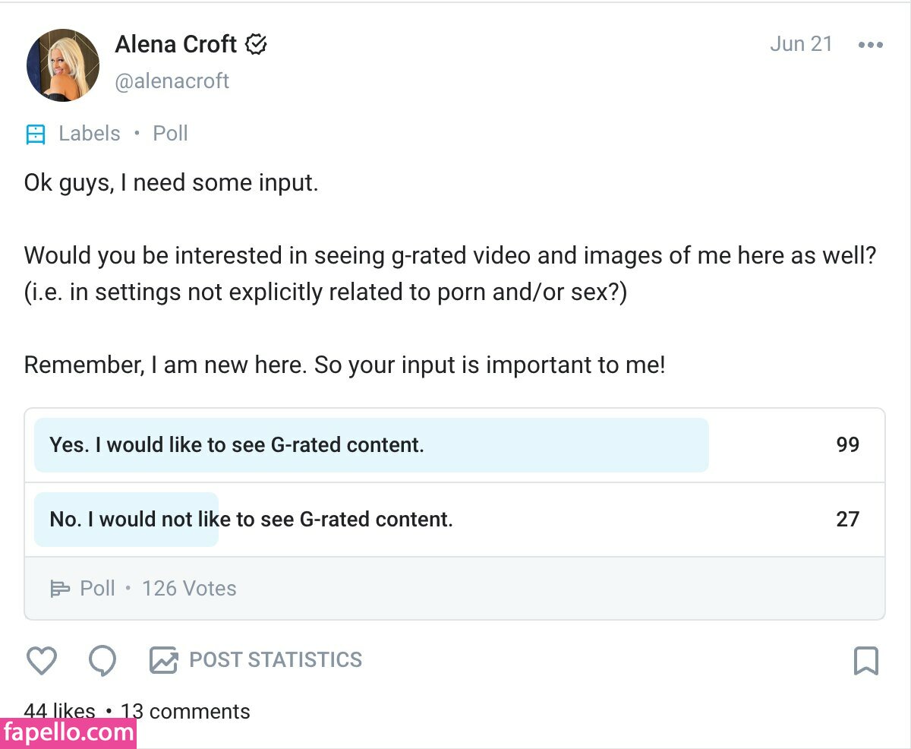The image size is (911, 749).
Task: Open the three-dot post options menu
Action: 870,45
